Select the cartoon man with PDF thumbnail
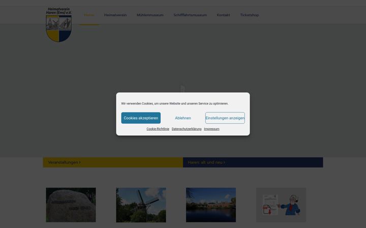Image resolution: width=366 pixels, height=228 pixels. [281, 205]
